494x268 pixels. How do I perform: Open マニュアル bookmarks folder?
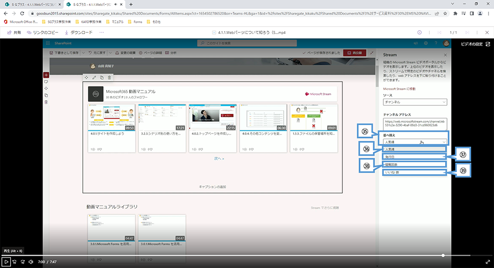(x=115, y=22)
